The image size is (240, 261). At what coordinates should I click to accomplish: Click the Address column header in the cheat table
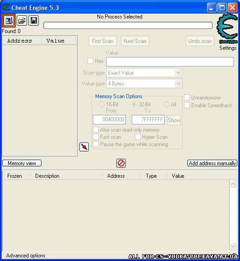click(x=122, y=176)
